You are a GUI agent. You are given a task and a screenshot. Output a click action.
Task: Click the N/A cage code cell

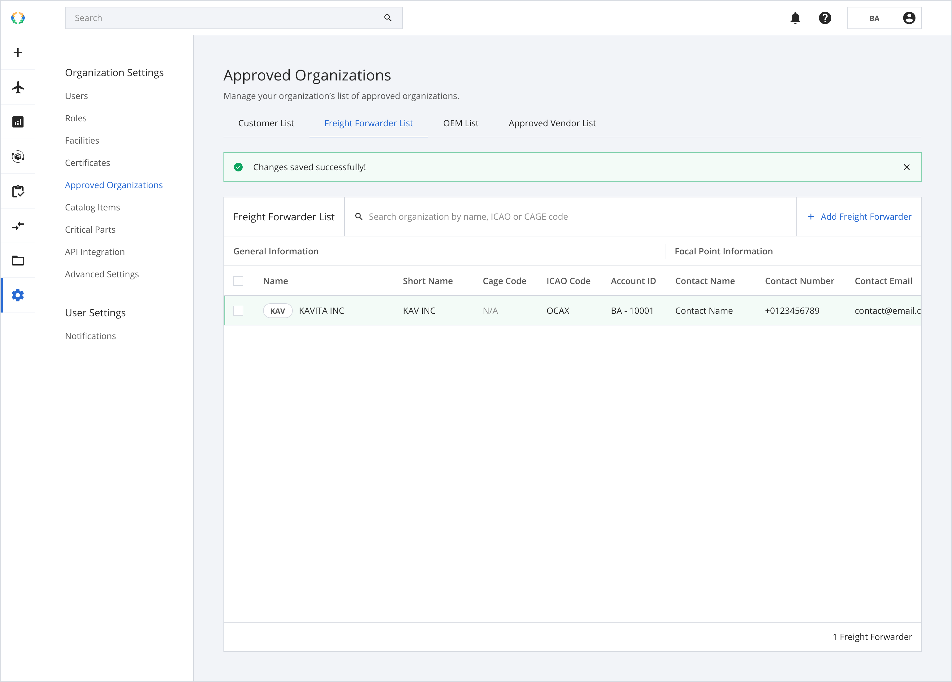[490, 311]
